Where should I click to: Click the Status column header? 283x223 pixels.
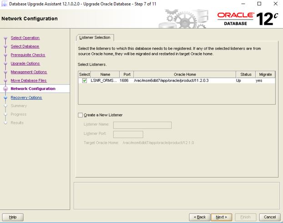coord(246,74)
